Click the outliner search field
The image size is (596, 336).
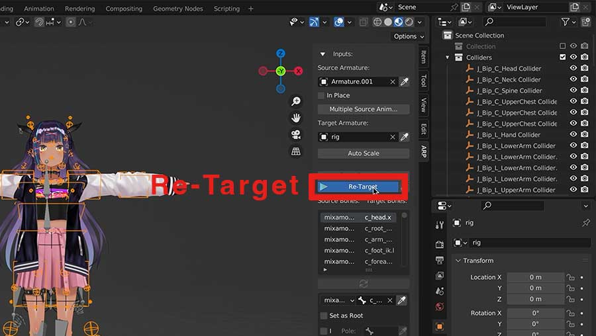pyautogui.click(x=515, y=22)
